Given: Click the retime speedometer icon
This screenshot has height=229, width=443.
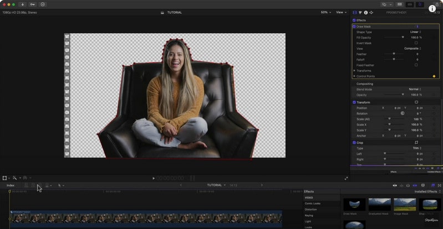Looking at the screenshot, I should tap(25, 178).
